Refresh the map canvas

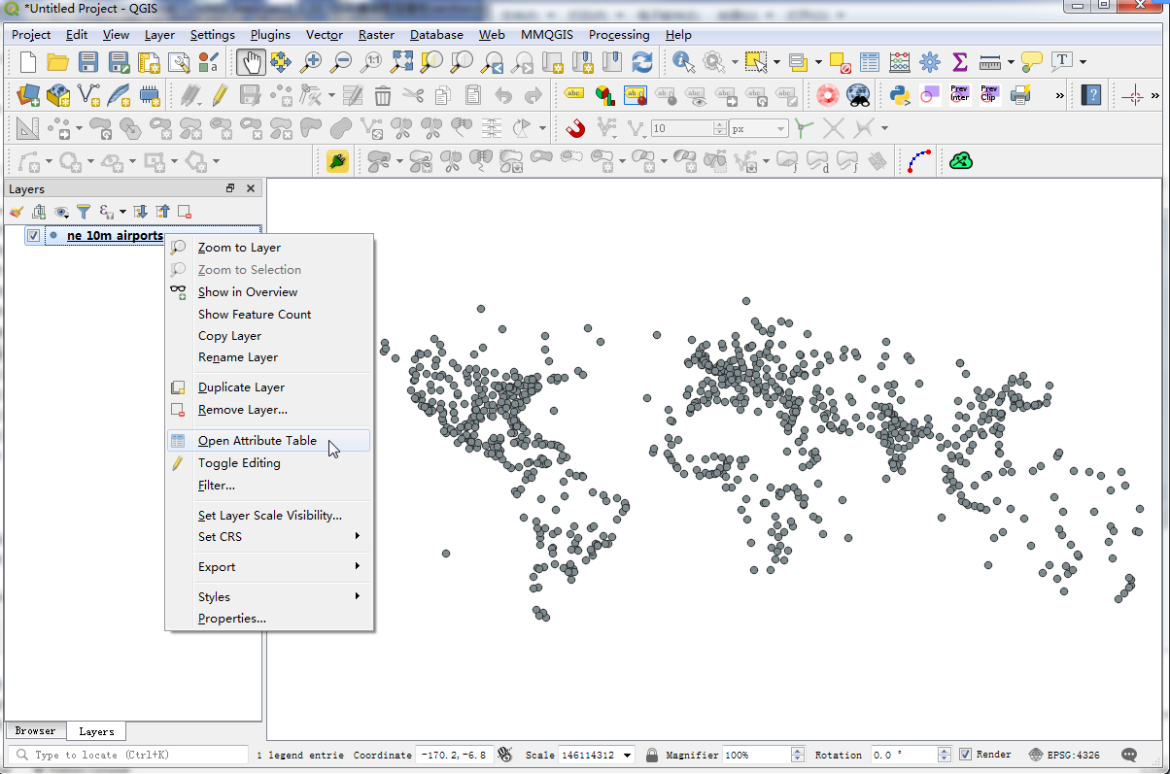(642, 62)
